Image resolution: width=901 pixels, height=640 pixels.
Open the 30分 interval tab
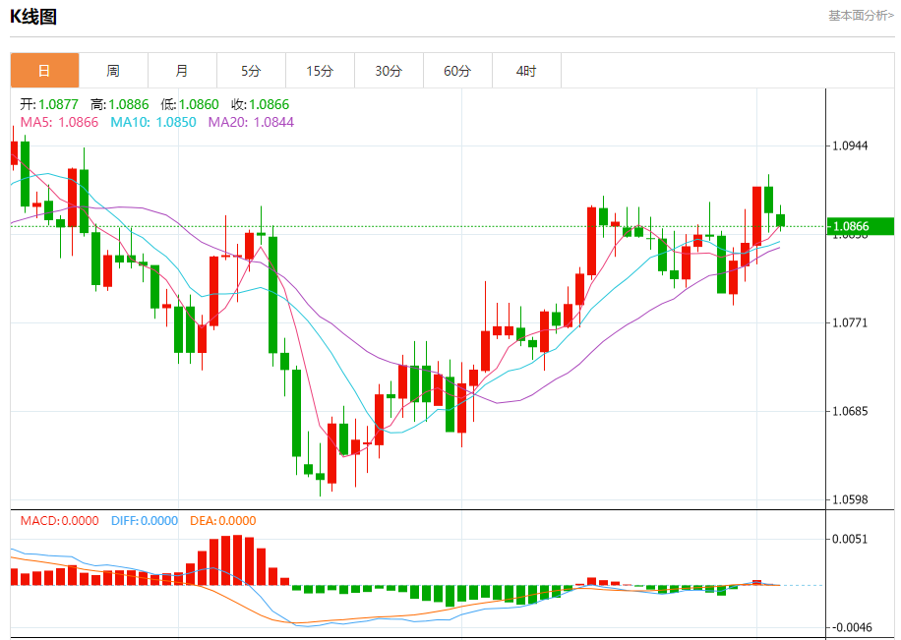point(389,71)
